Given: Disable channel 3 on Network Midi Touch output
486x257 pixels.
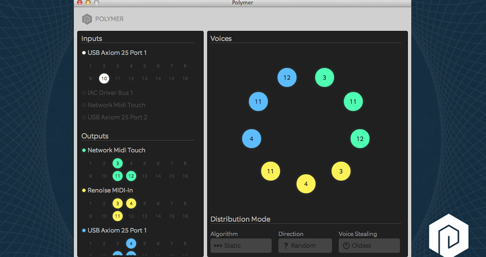Looking at the screenshot, I should click(117, 163).
